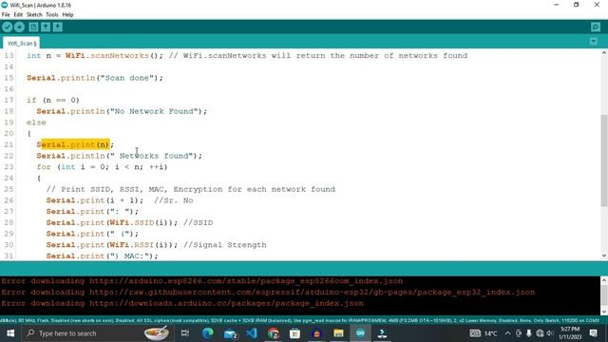
Task: Open the Tools menu
Action: [52, 15]
